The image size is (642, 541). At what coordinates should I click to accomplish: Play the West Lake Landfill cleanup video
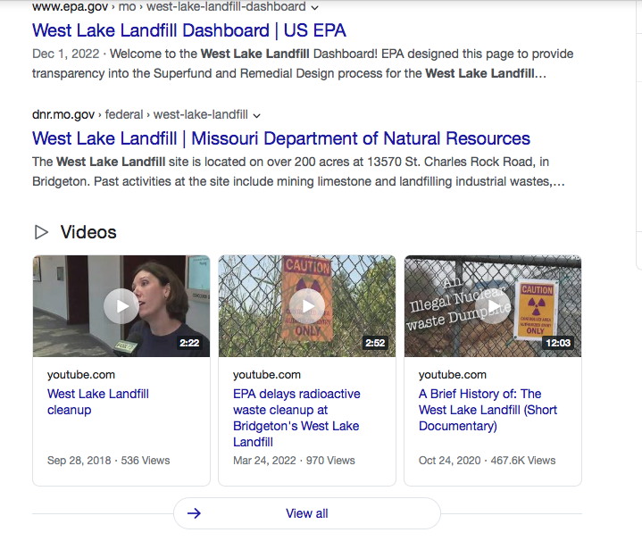click(121, 306)
